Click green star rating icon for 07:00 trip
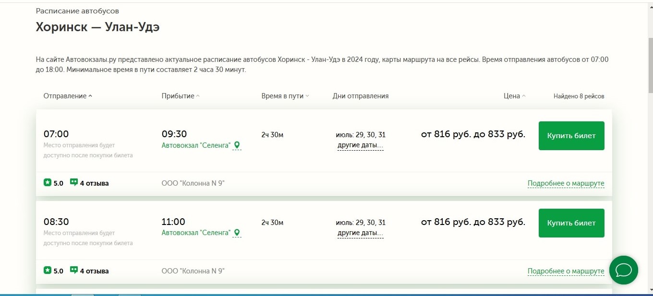This screenshot has height=296, width=653. 48,183
